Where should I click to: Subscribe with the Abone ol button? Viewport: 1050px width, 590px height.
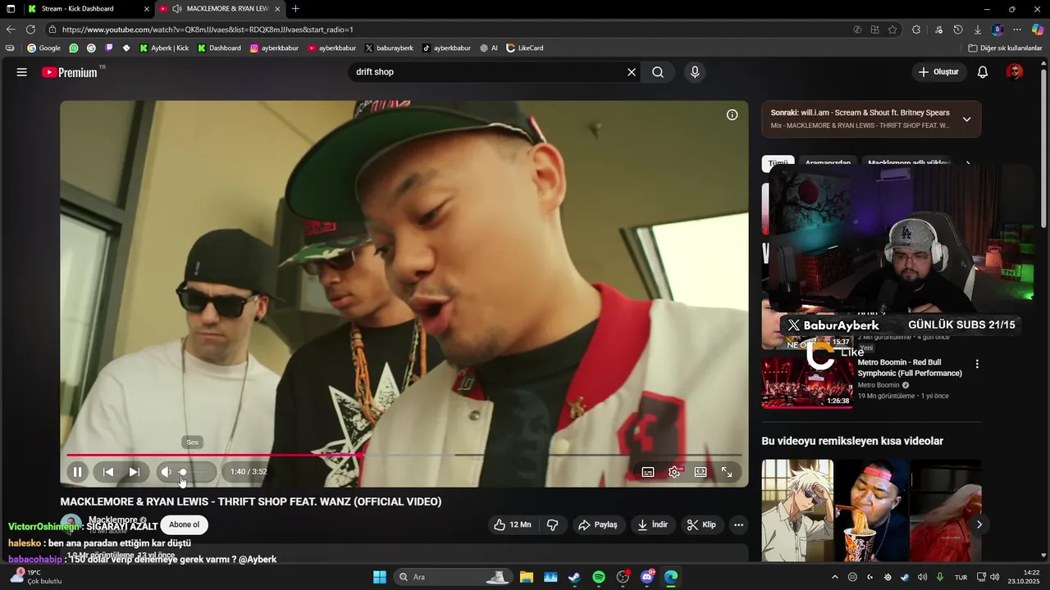pyautogui.click(x=184, y=524)
